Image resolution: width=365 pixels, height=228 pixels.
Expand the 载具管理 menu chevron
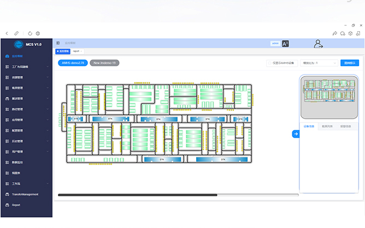48,88
